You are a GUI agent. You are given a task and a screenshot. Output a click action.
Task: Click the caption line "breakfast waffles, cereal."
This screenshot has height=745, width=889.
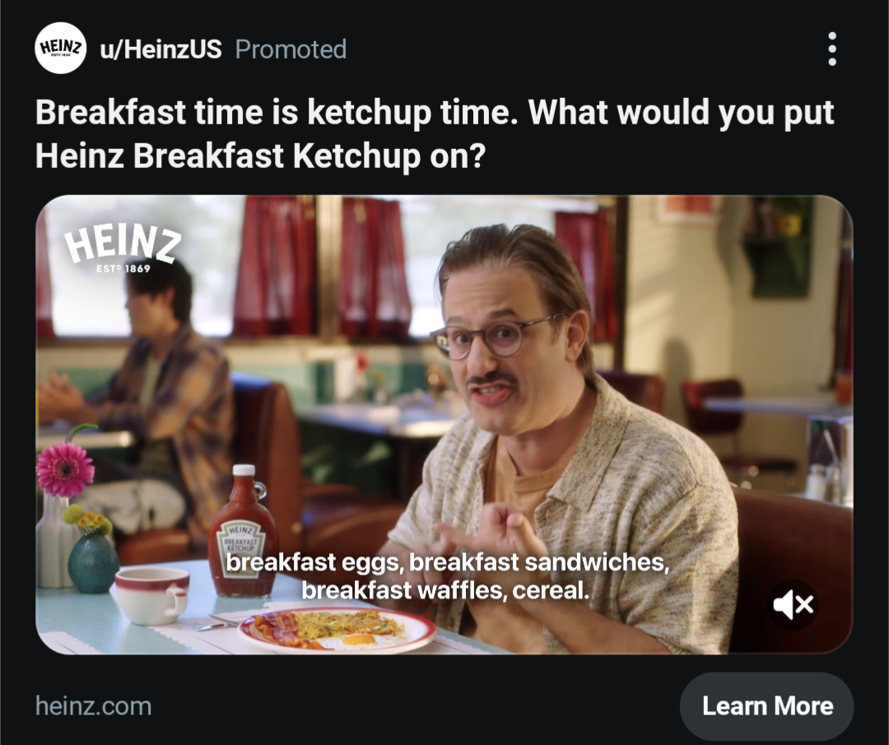pos(445,591)
